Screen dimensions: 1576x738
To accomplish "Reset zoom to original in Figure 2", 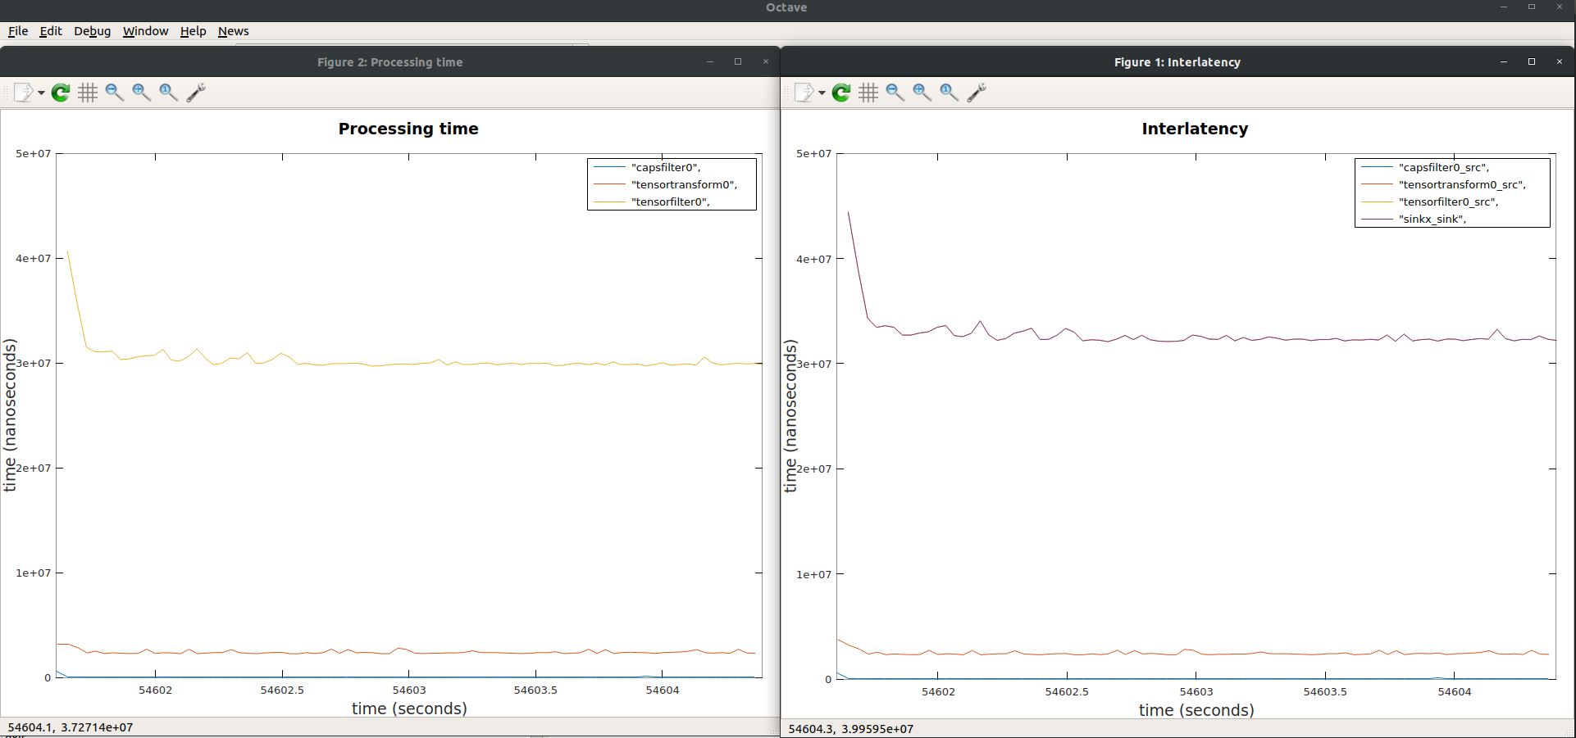I will pyautogui.click(x=169, y=93).
